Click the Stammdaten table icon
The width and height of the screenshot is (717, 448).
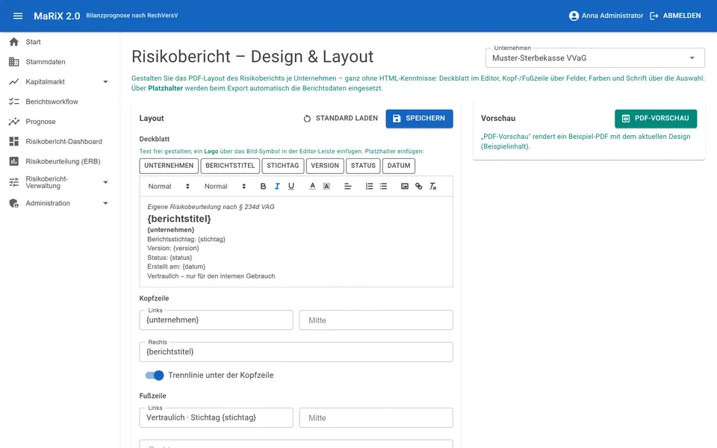click(x=14, y=62)
